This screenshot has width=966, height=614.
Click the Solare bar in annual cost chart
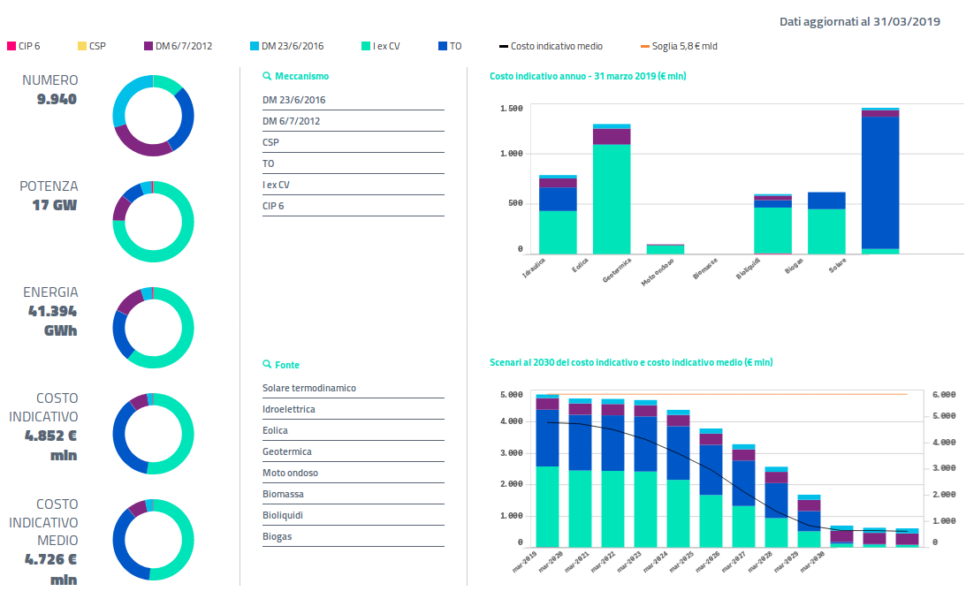click(x=879, y=181)
